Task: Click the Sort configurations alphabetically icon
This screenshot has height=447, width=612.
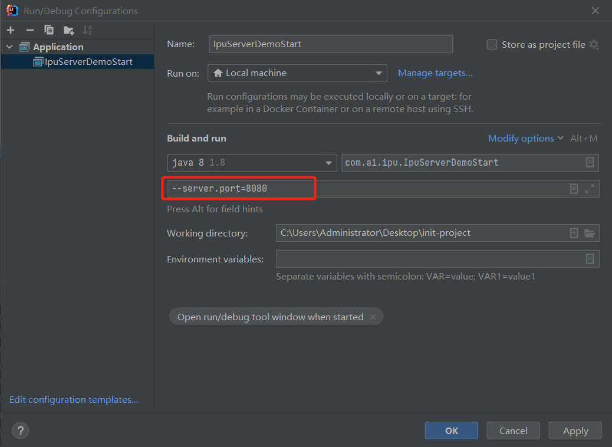Action: (x=87, y=30)
